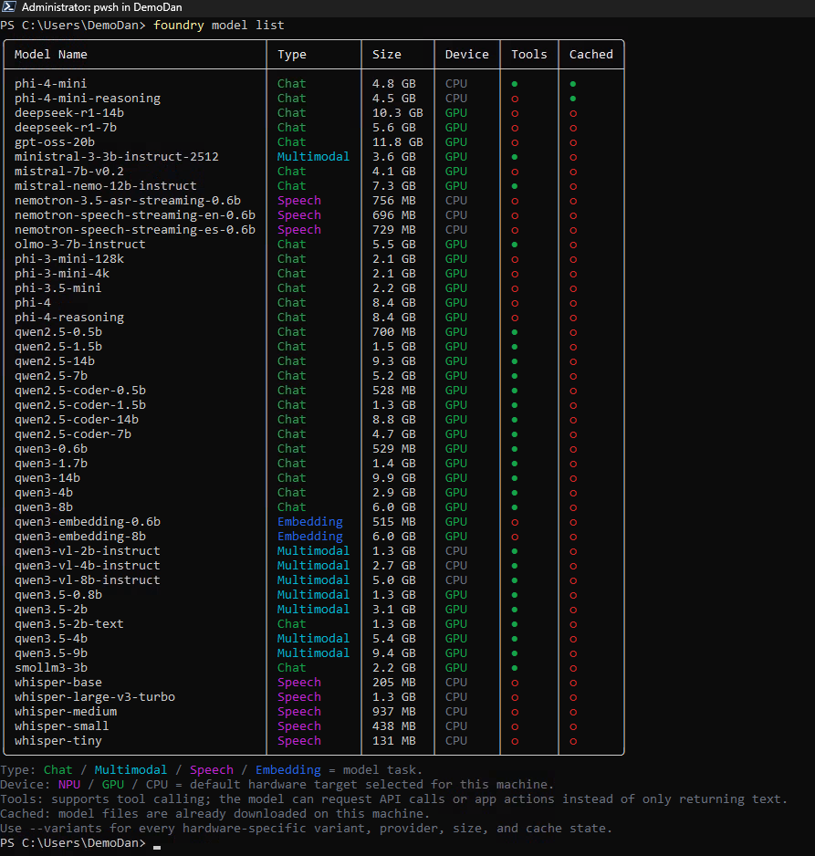The height and width of the screenshot is (856, 815).
Task: Click the 131 MB size of whisper-tiny
Action: 394,741
